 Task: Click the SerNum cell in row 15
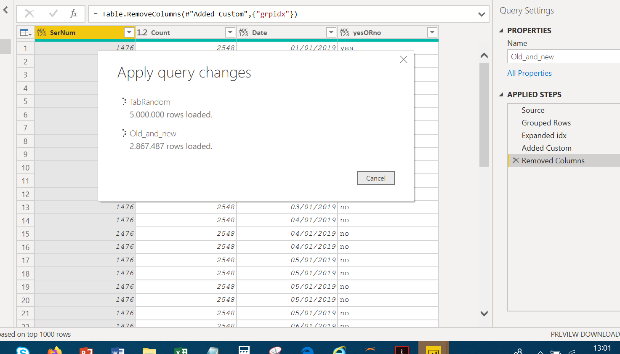click(x=85, y=234)
